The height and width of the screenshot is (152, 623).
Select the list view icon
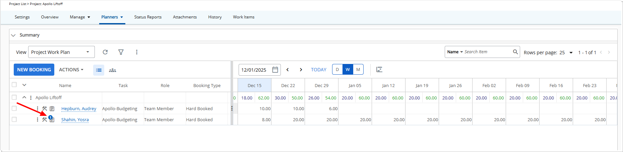coord(99,70)
